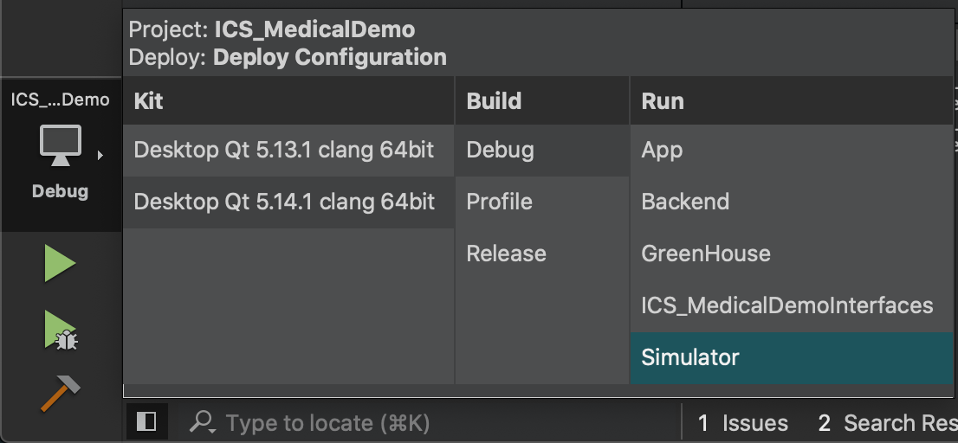
Task: Choose the Debug build configuration
Action: [542, 150]
